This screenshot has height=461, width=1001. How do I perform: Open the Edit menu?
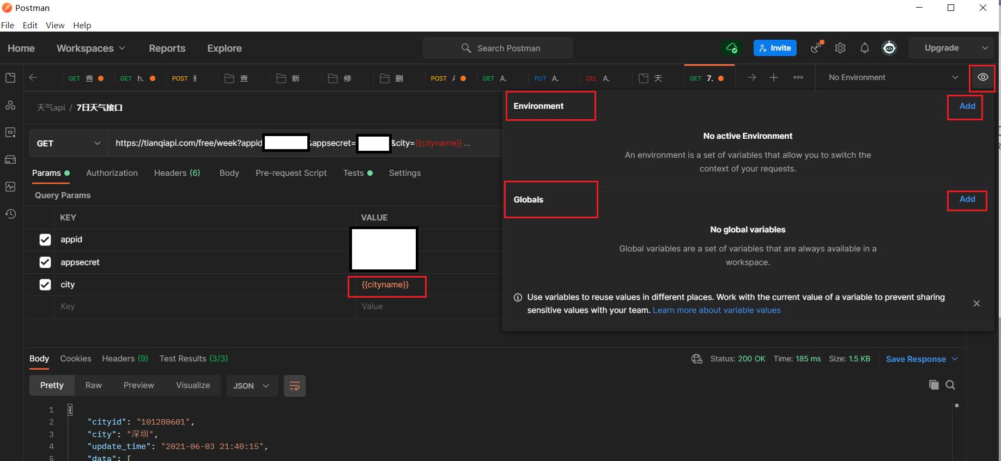(x=30, y=25)
